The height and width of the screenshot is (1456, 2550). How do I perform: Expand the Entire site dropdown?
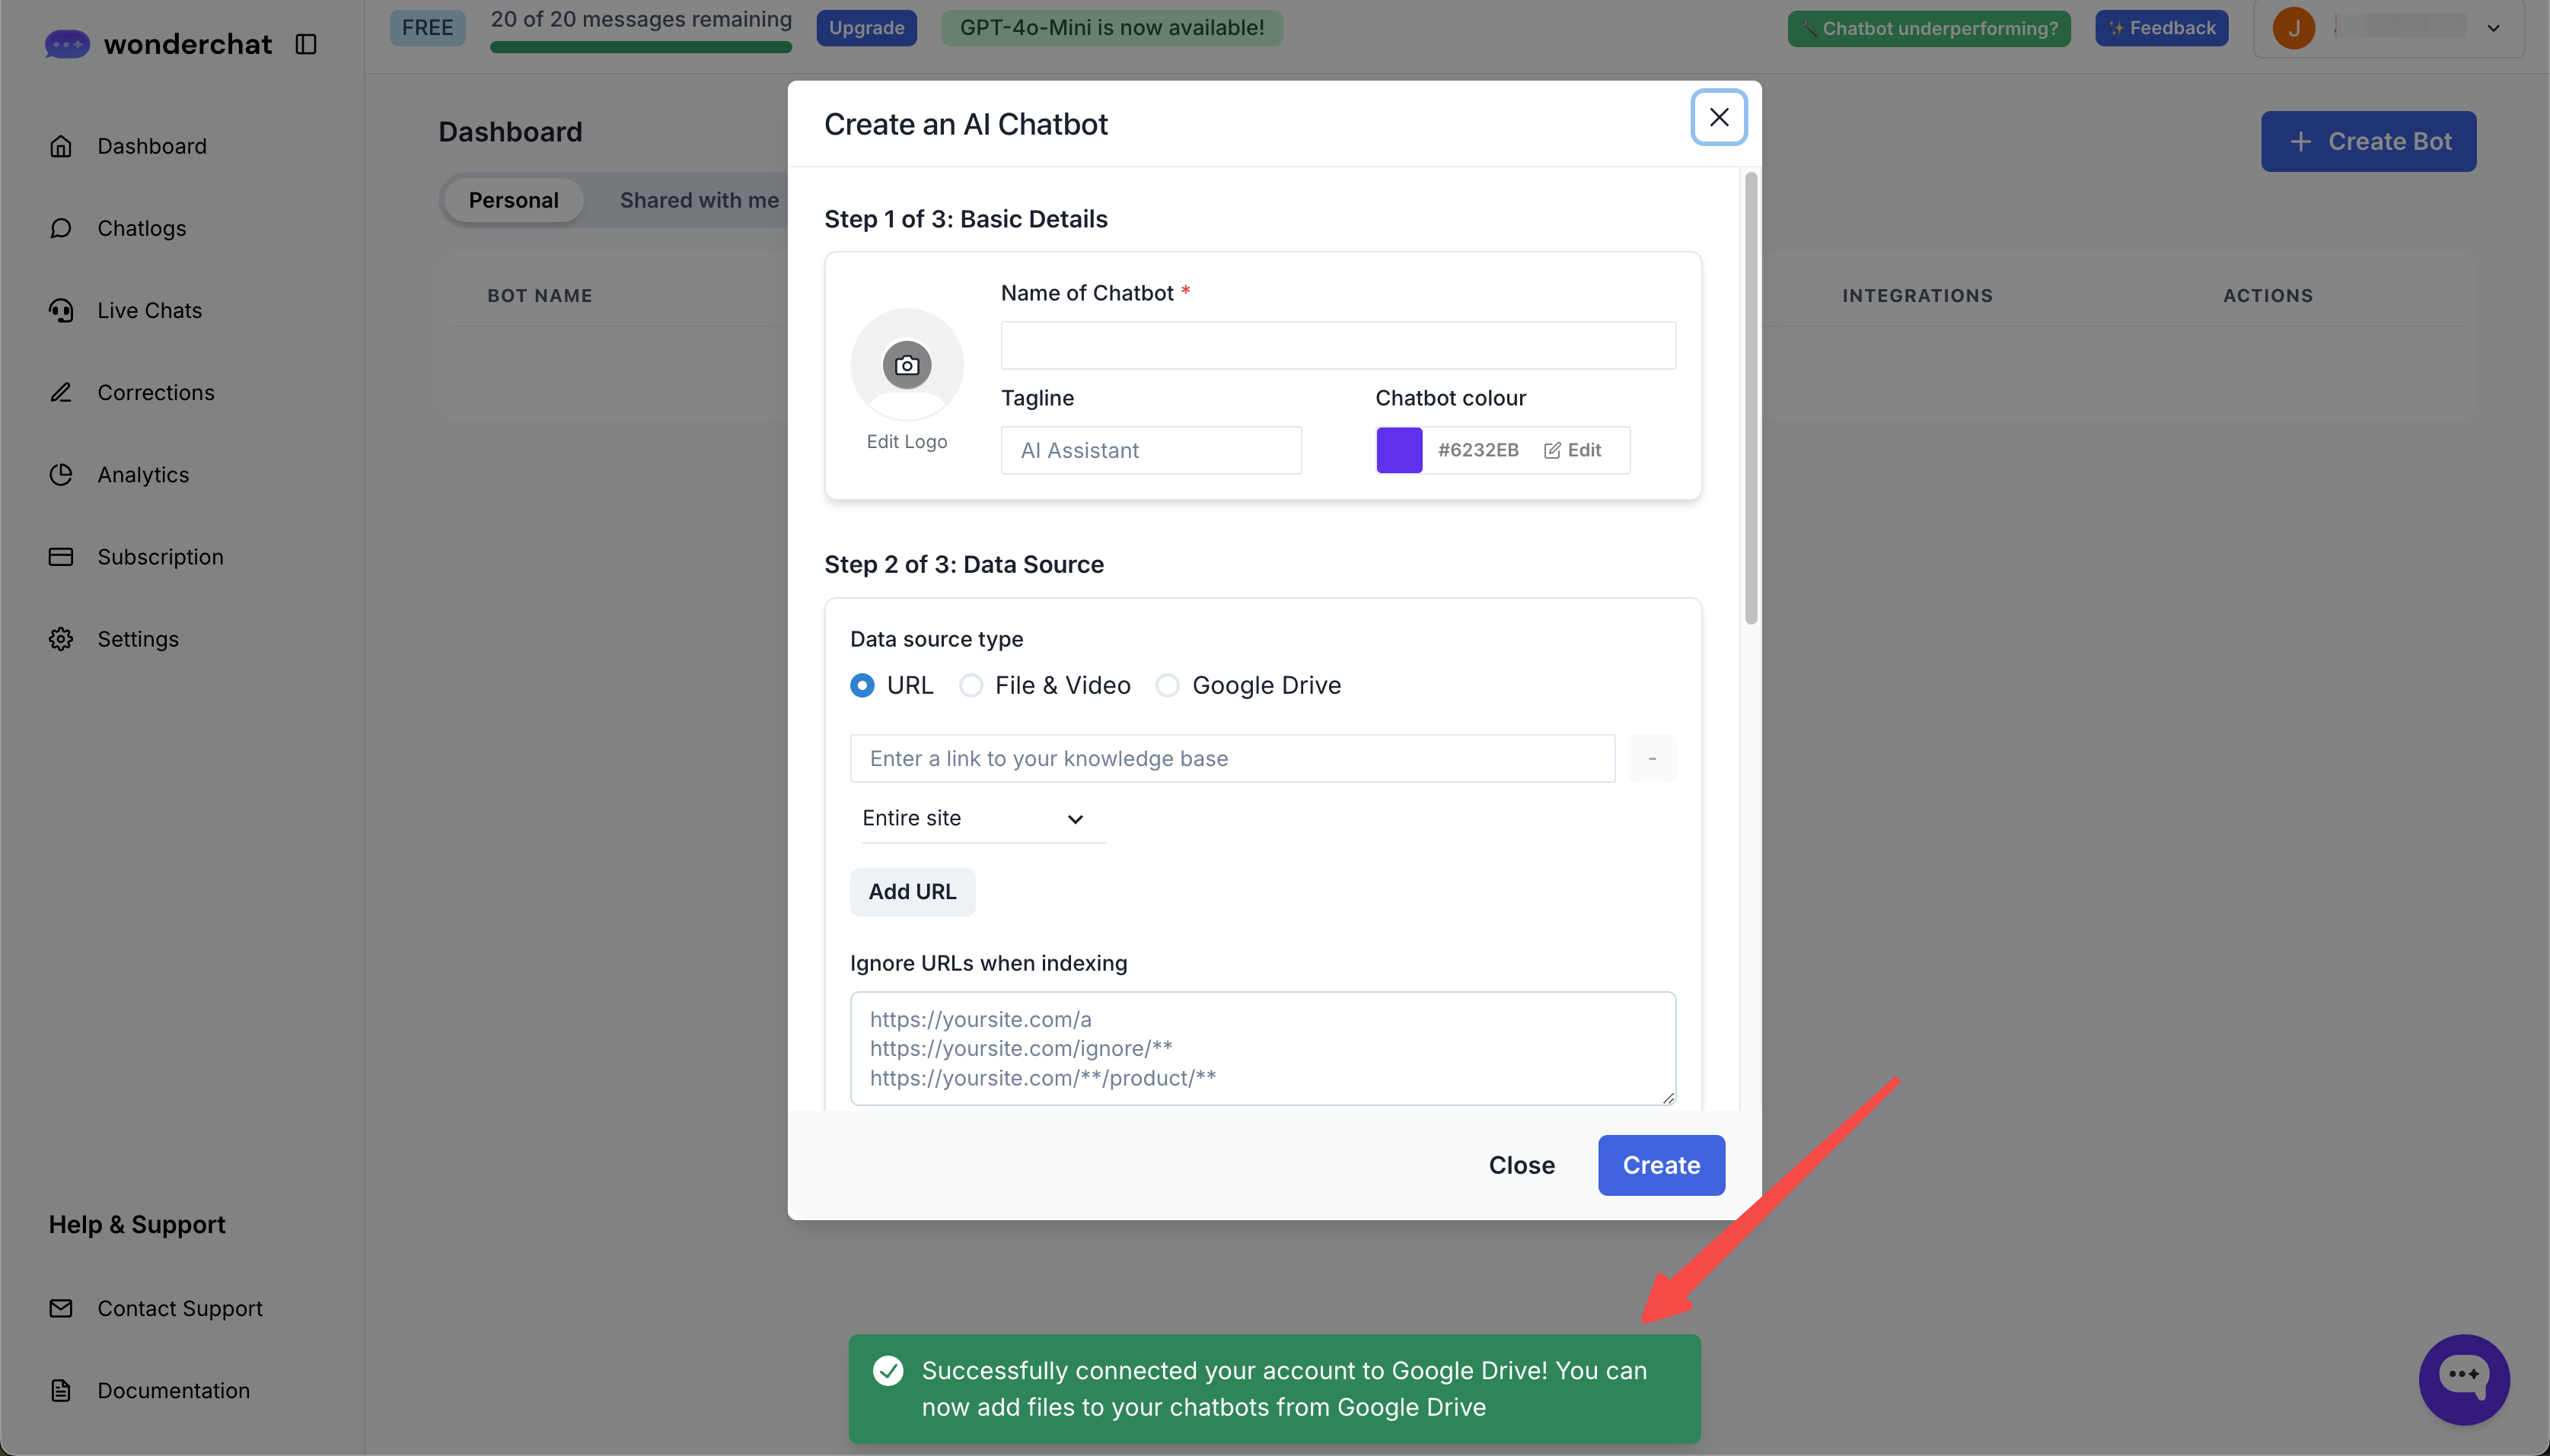974,818
